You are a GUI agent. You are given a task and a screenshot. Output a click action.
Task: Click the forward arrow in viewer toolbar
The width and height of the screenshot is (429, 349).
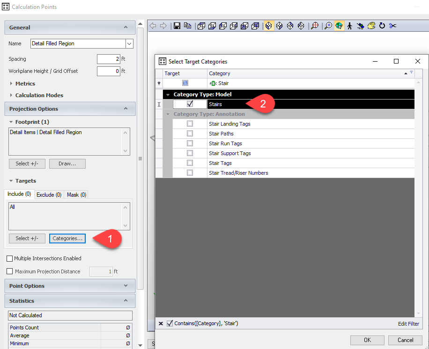click(x=163, y=26)
